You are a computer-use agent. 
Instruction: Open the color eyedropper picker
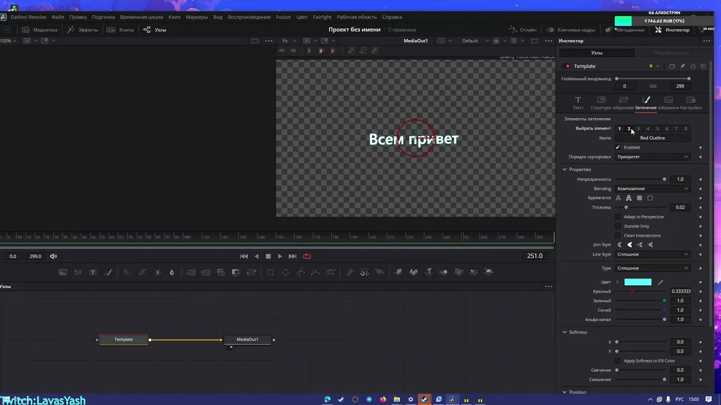(661, 282)
